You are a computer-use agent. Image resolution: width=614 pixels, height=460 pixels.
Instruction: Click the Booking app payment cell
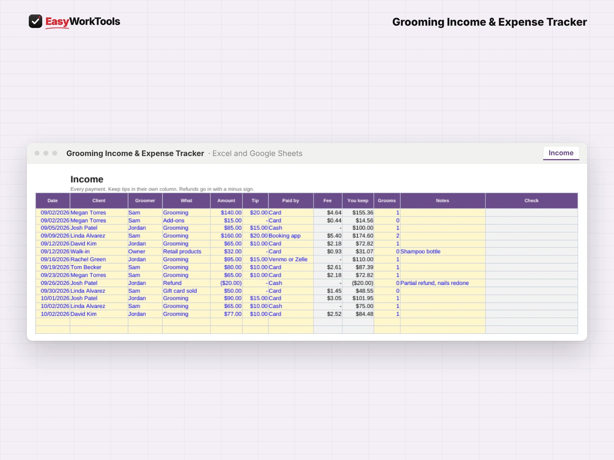click(290, 236)
